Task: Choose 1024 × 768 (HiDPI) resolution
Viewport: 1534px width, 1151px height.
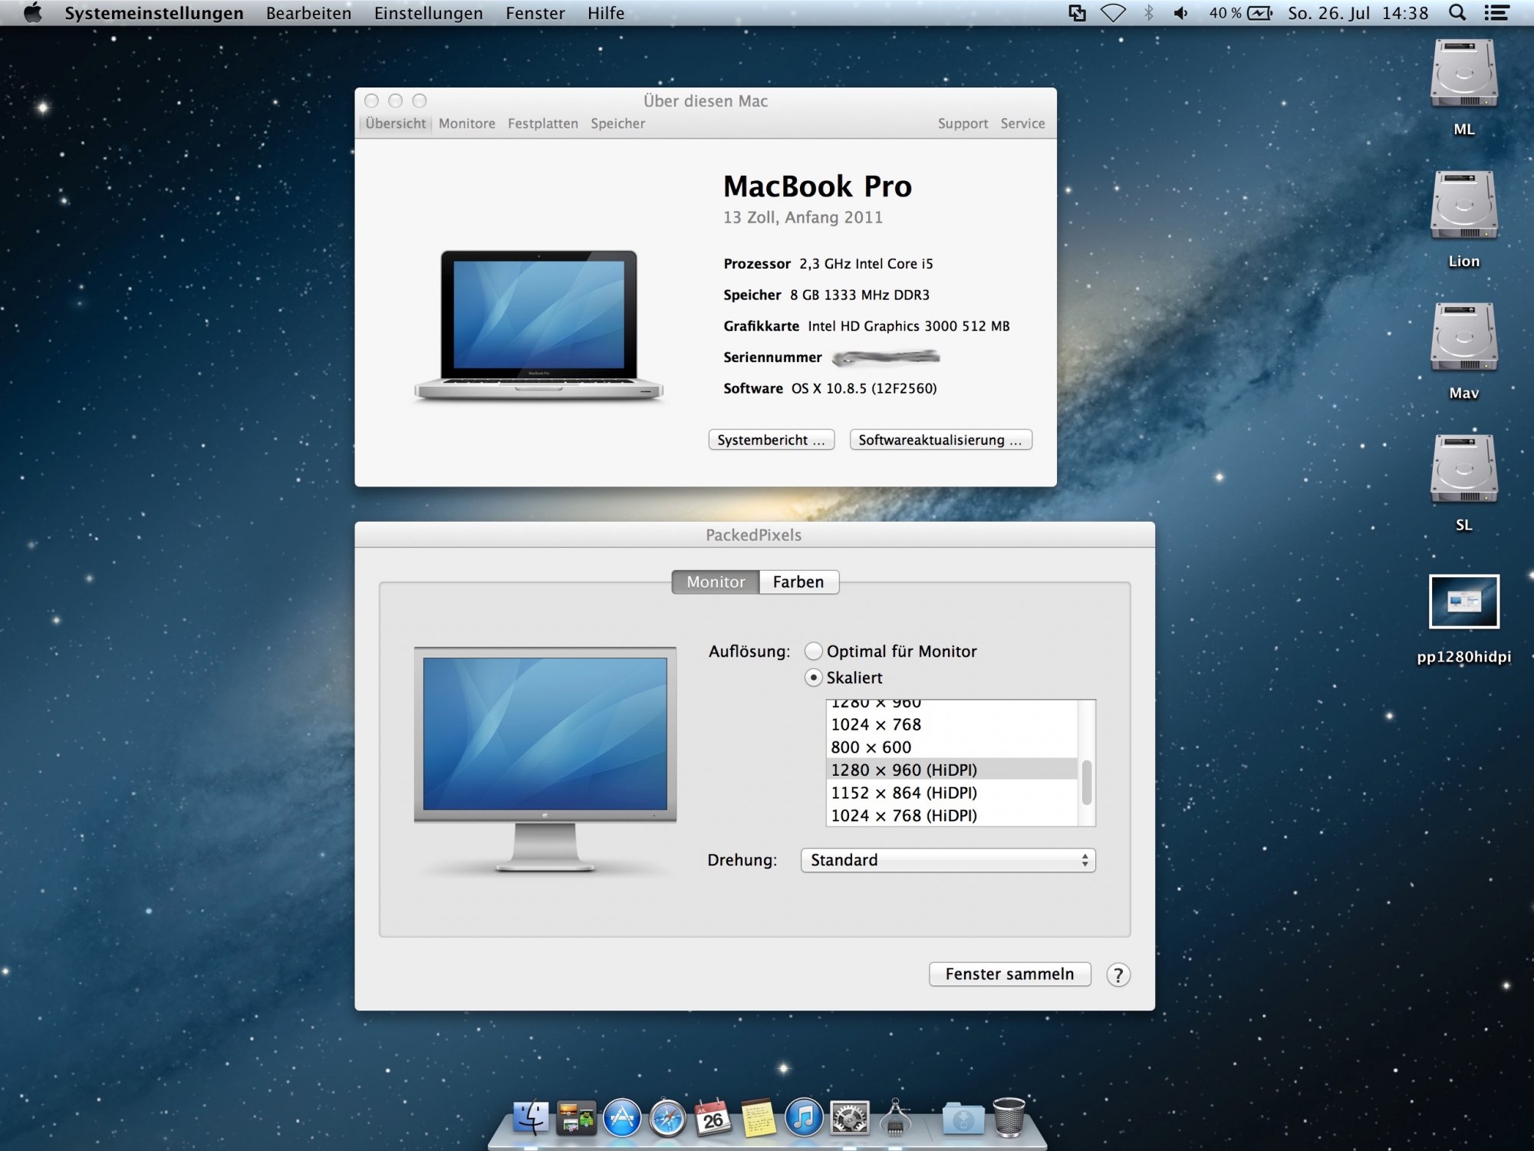Action: [951, 815]
